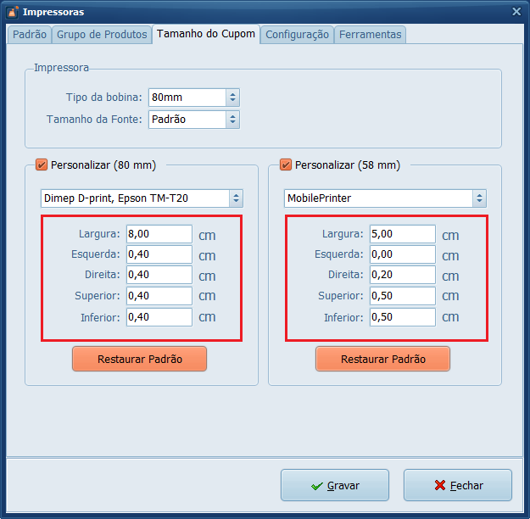530x519 pixels.
Task: Click the Impressoras app icon in title bar
Action: point(12,12)
